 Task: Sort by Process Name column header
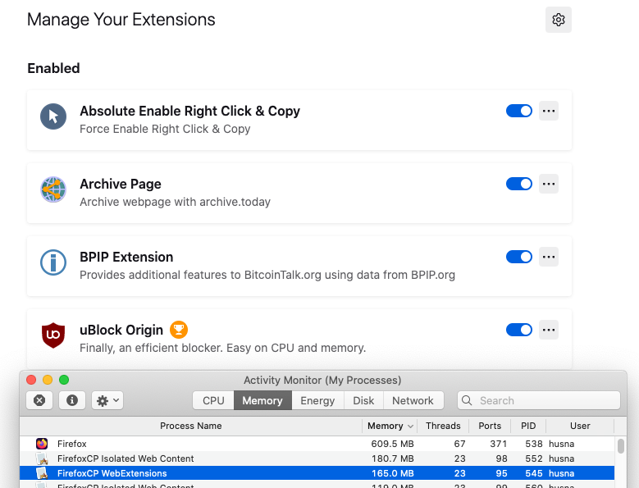pyautogui.click(x=191, y=426)
